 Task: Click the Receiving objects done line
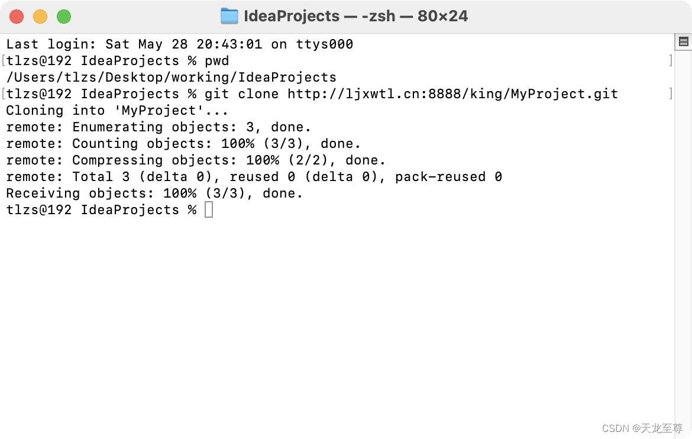click(x=154, y=193)
